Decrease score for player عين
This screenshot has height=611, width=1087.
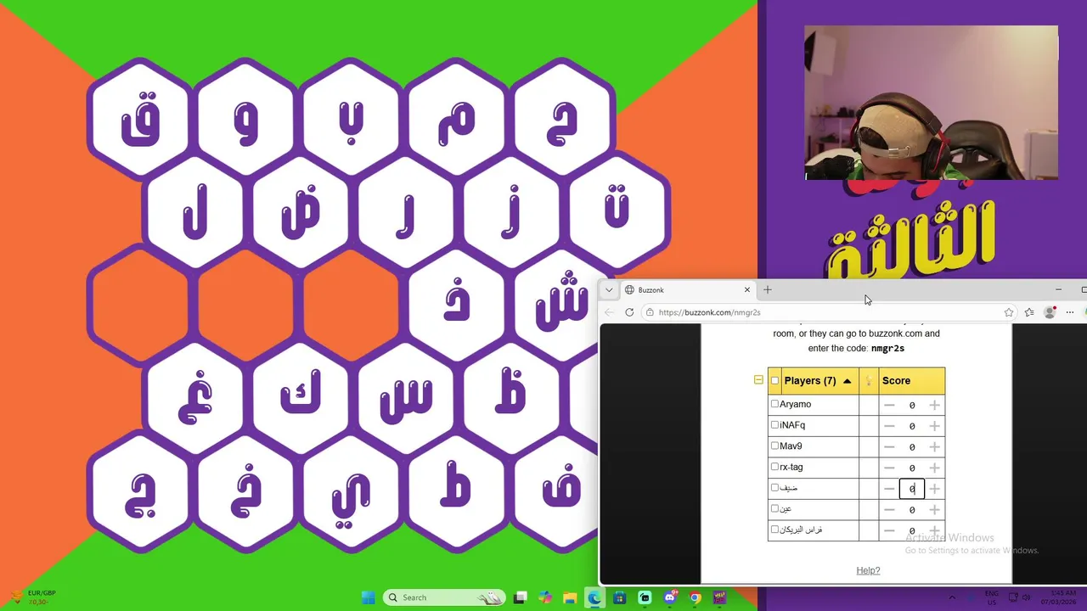889,510
